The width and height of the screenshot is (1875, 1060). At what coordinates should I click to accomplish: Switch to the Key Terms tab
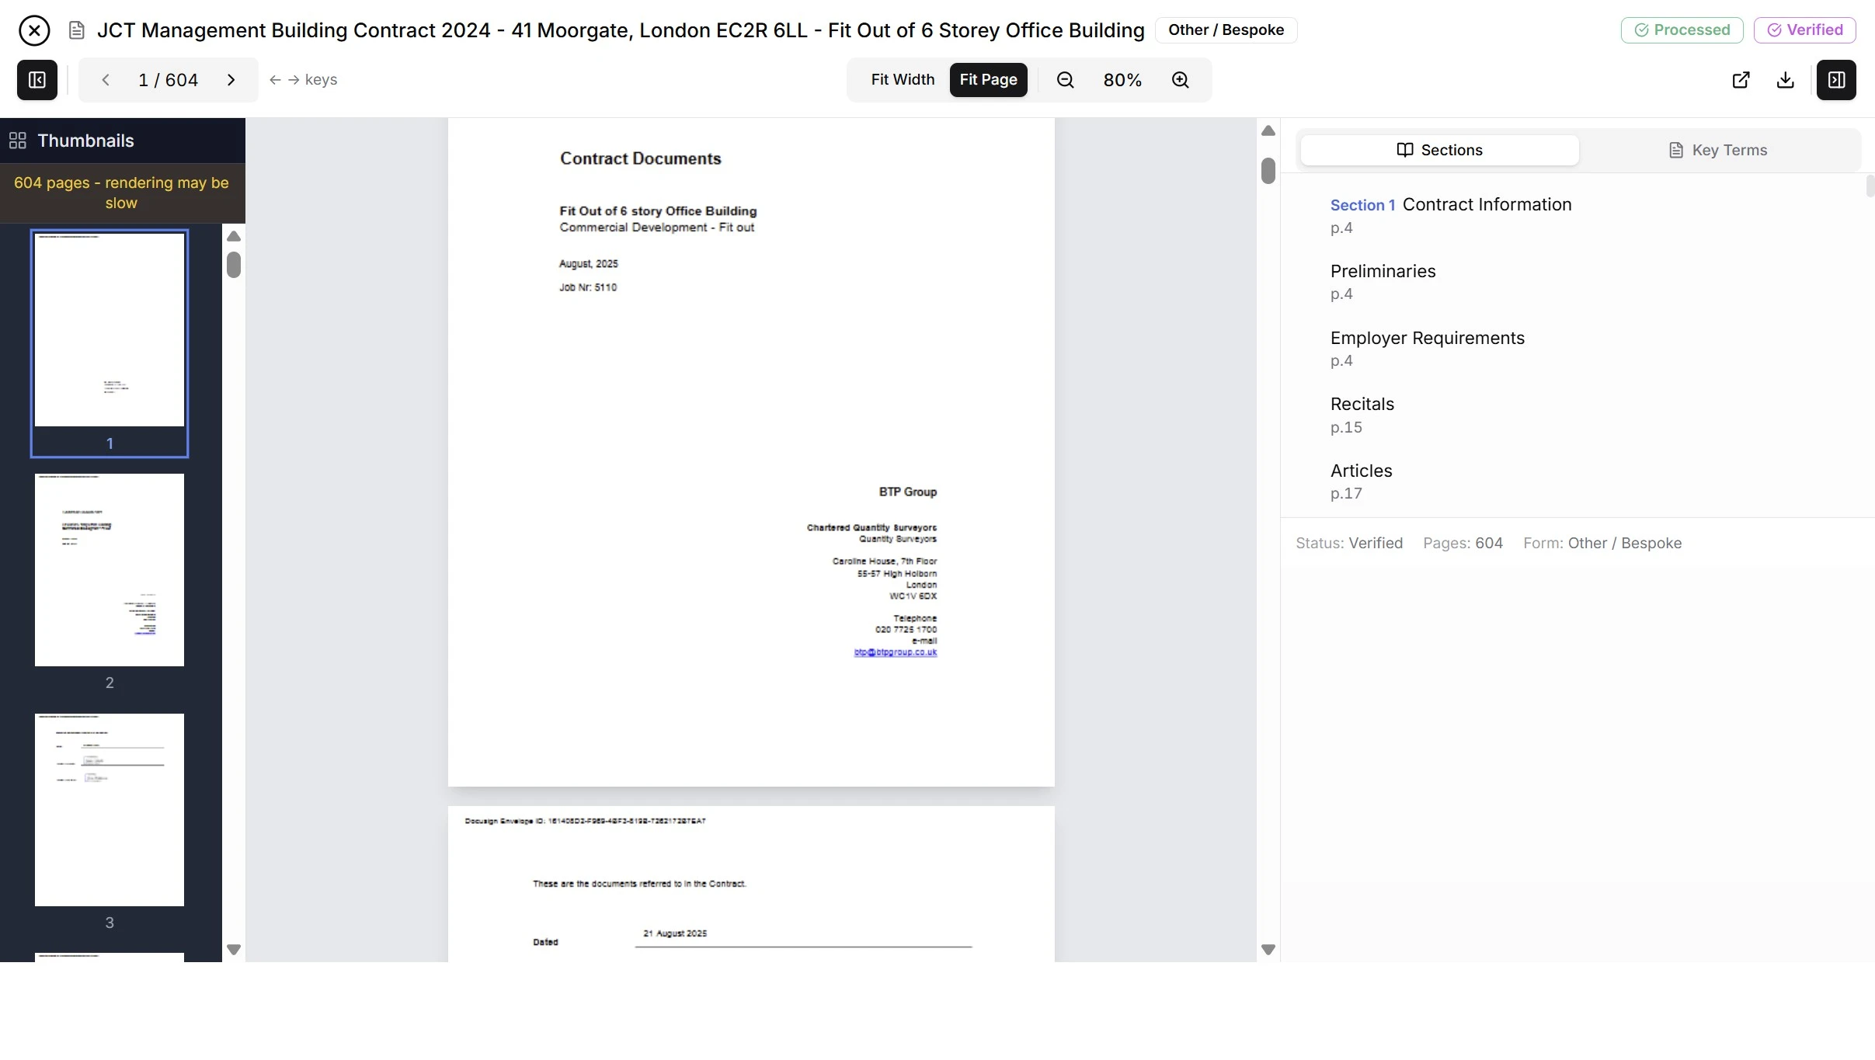[1717, 149]
